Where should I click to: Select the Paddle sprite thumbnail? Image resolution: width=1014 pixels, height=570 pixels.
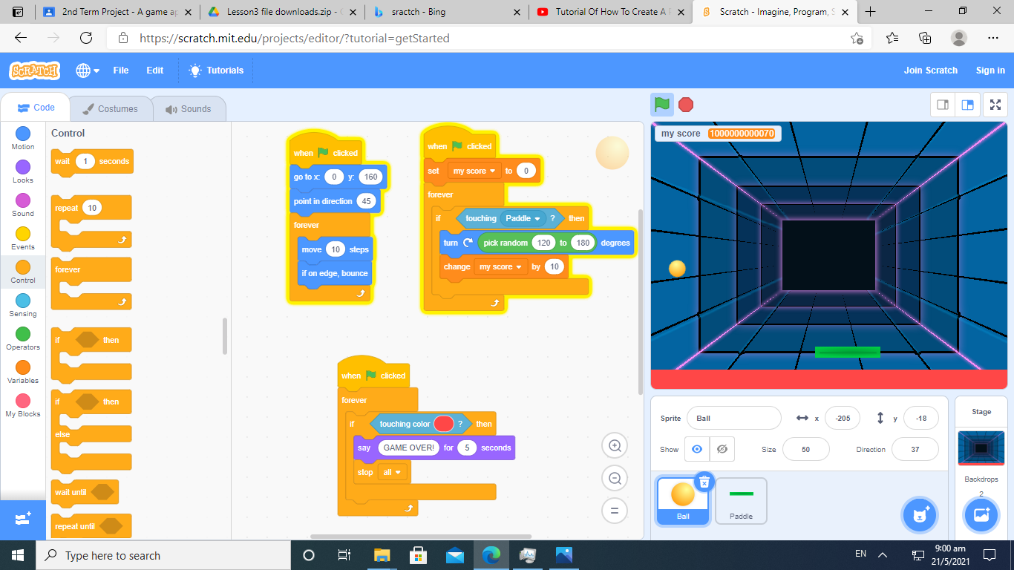(x=741, y=501)
